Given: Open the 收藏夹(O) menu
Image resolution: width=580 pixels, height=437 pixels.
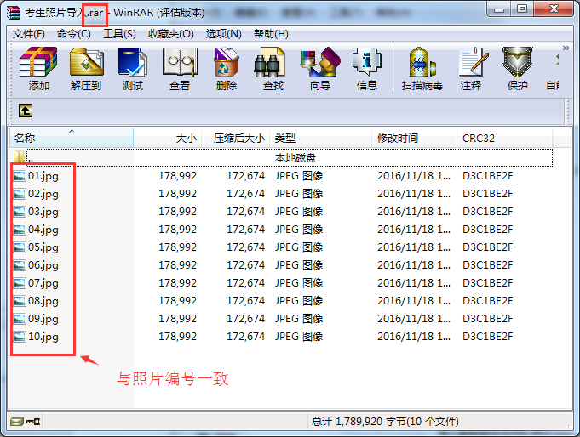Looking at the screenshot, I should point(171,34).
